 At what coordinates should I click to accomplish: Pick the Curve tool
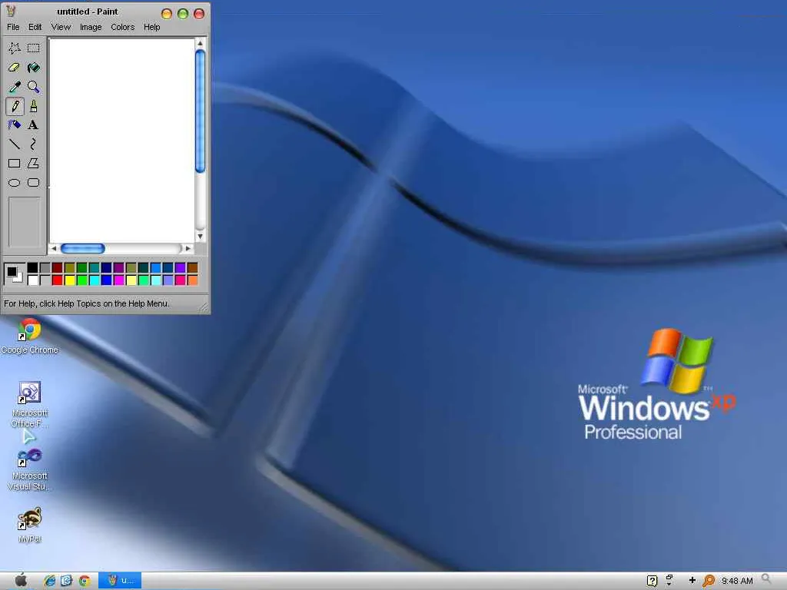click(34, 144)
